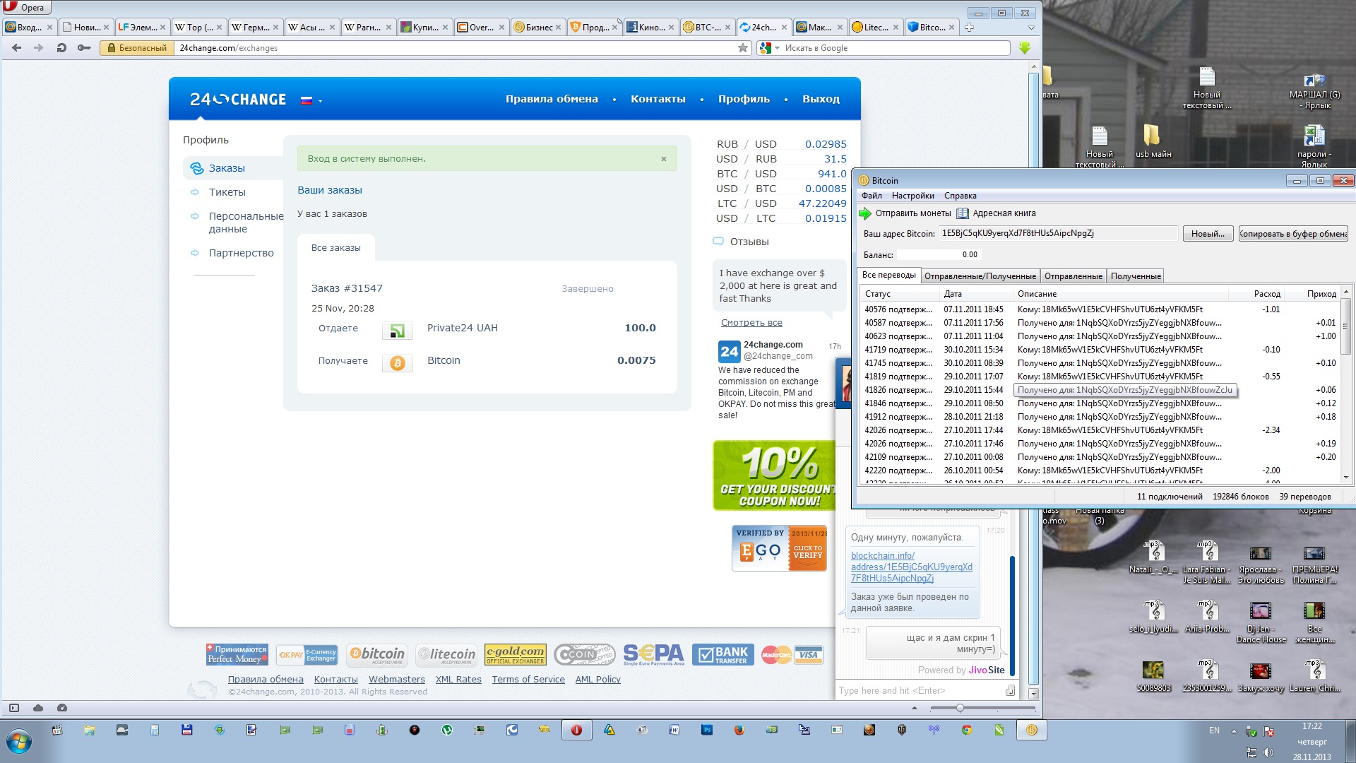Select the Отправленные tab
1356x763 pixels.
point(1073,276)
